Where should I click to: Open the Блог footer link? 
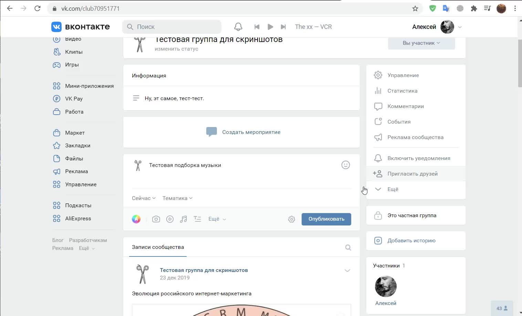[x=58, y=240]
